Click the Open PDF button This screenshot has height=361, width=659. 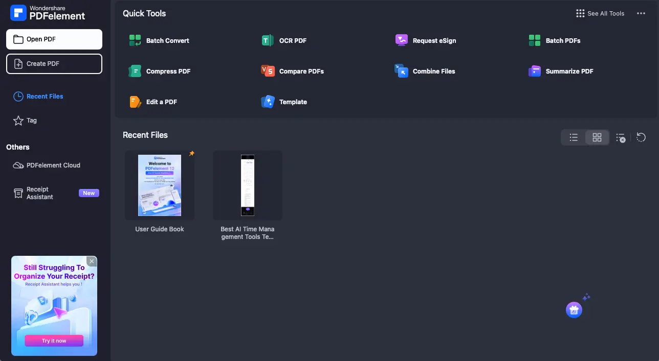(54, 39)
